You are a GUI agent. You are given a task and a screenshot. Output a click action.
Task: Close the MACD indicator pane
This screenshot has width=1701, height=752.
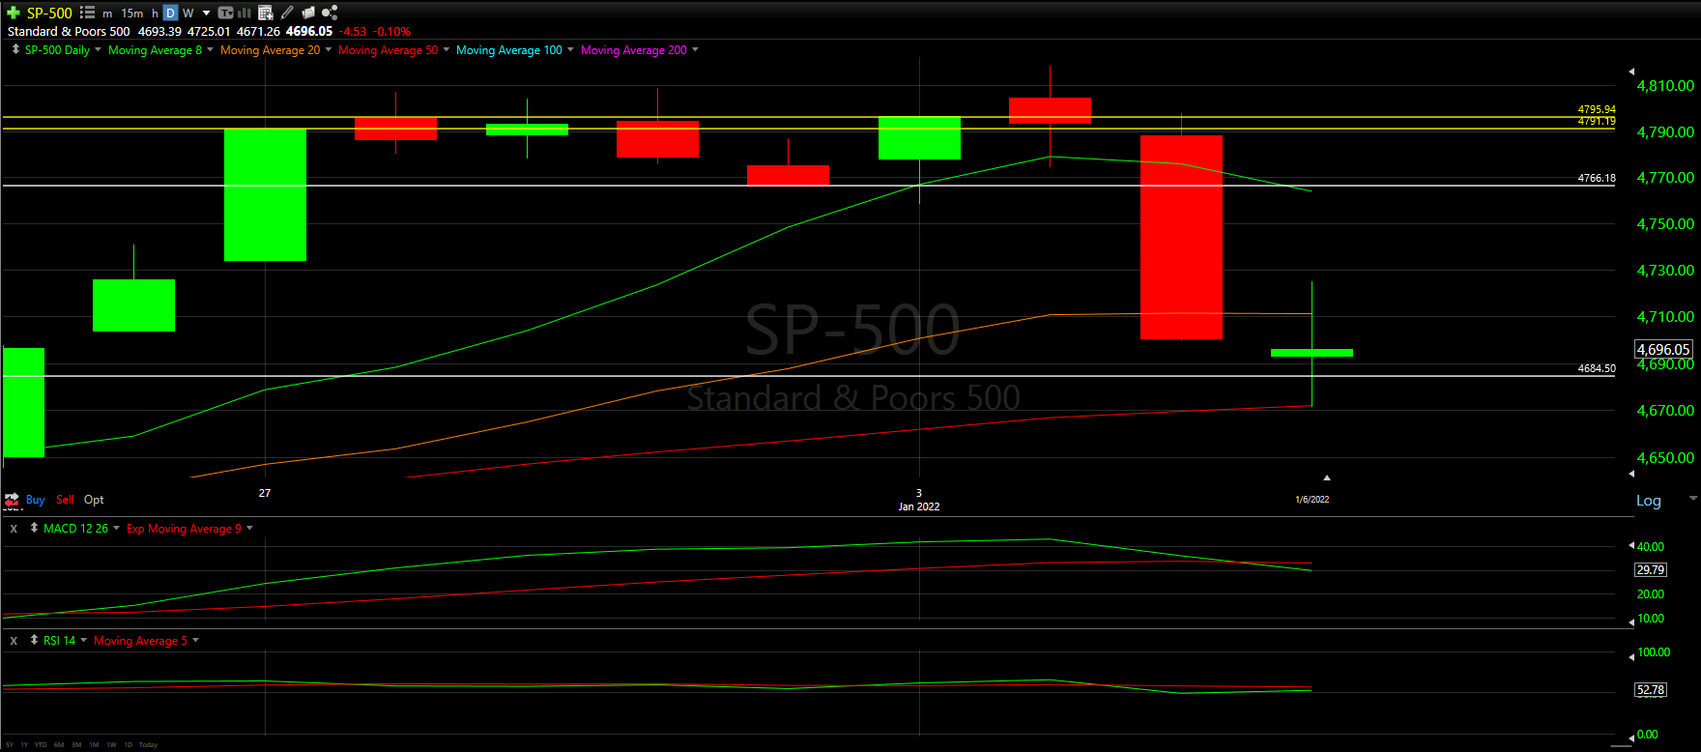14,529
